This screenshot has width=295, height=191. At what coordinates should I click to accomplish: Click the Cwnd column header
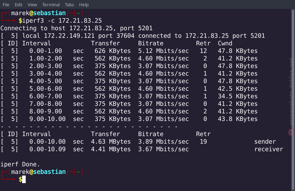[x=225, y=43]
